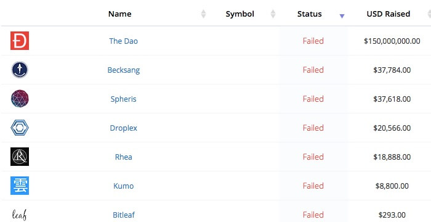Click the Kumo blue kanji logo
Screen dimensions: 431x222
(20, 186)
